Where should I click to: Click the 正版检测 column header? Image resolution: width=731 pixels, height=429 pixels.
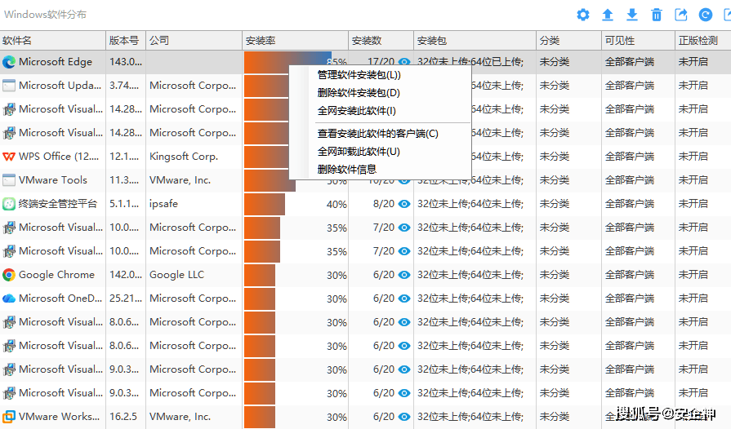[x=698, y=41]
